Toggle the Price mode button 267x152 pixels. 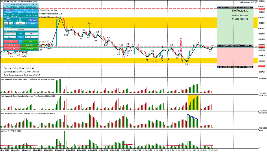21,37
